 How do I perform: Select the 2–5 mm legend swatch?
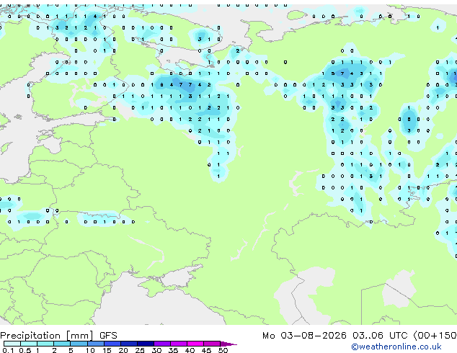tap(62, 344)
